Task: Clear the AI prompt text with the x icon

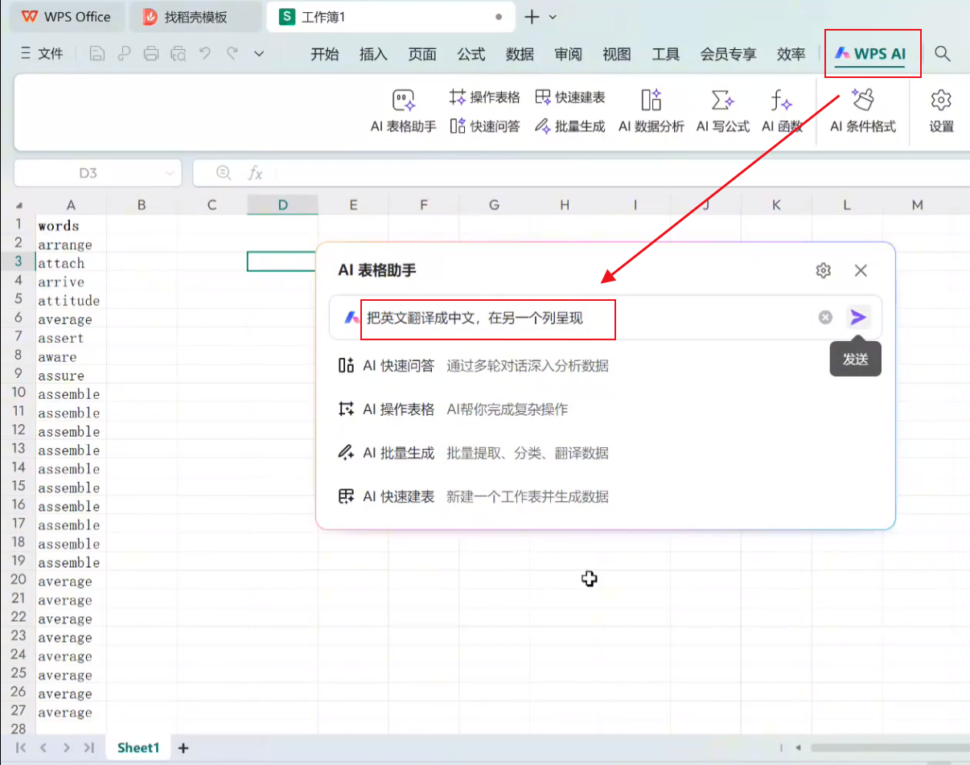Action: (825, 318)
